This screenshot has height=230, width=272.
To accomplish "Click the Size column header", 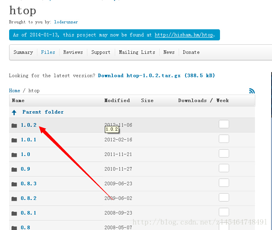I will coord(147,101).
